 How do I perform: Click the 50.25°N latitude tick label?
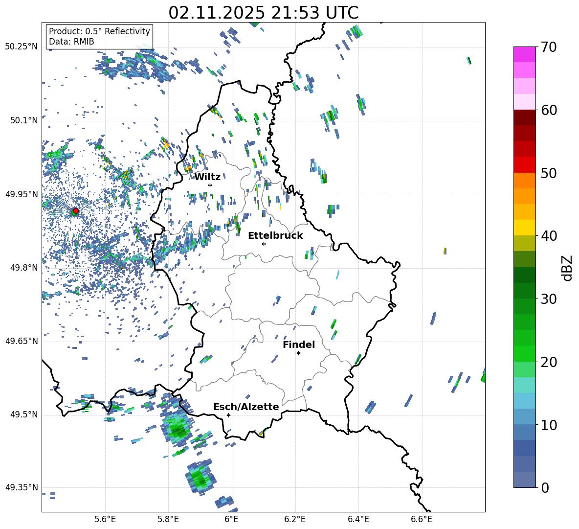(21, 47)
